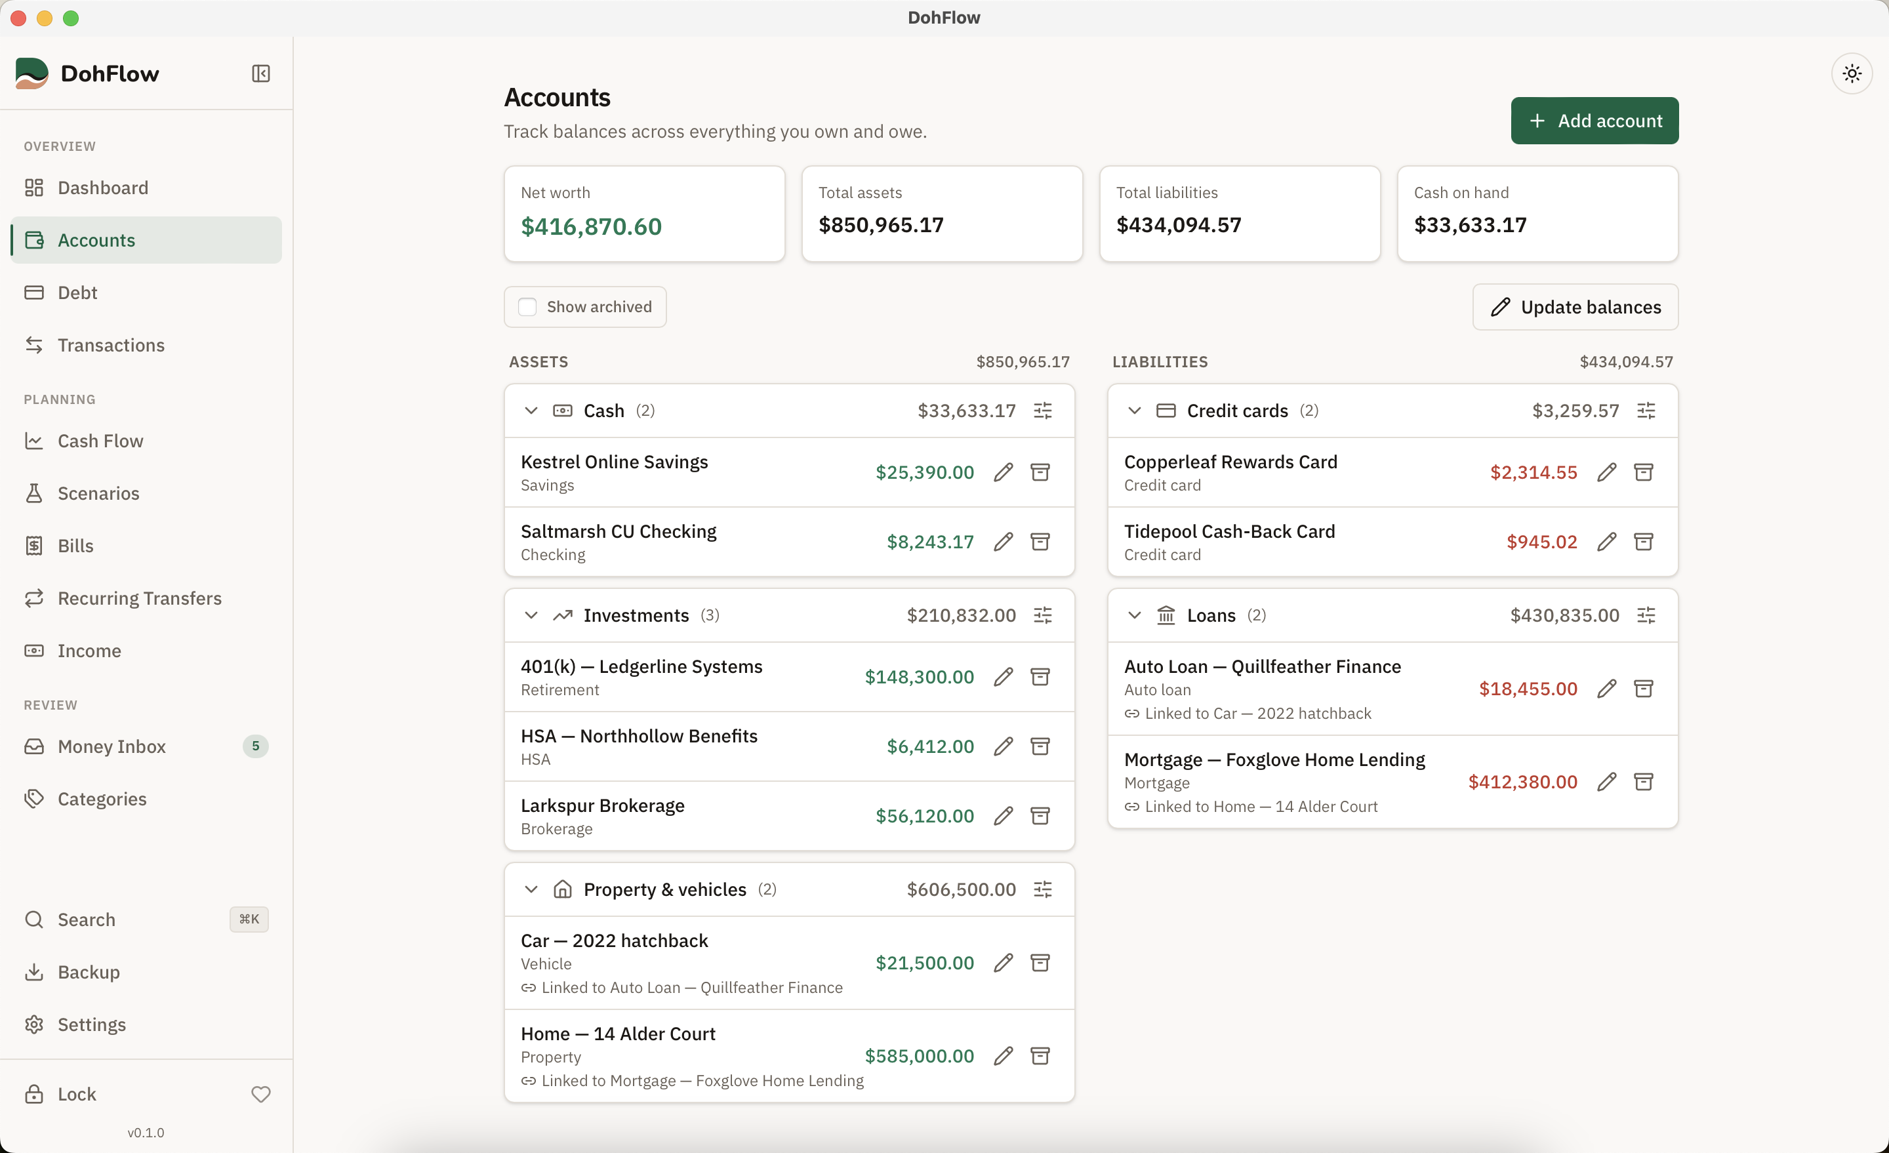Open the Settings page
The height and width of the screenshot is (1153, 1889).
pyautogui.click(x=146, y=1024)
